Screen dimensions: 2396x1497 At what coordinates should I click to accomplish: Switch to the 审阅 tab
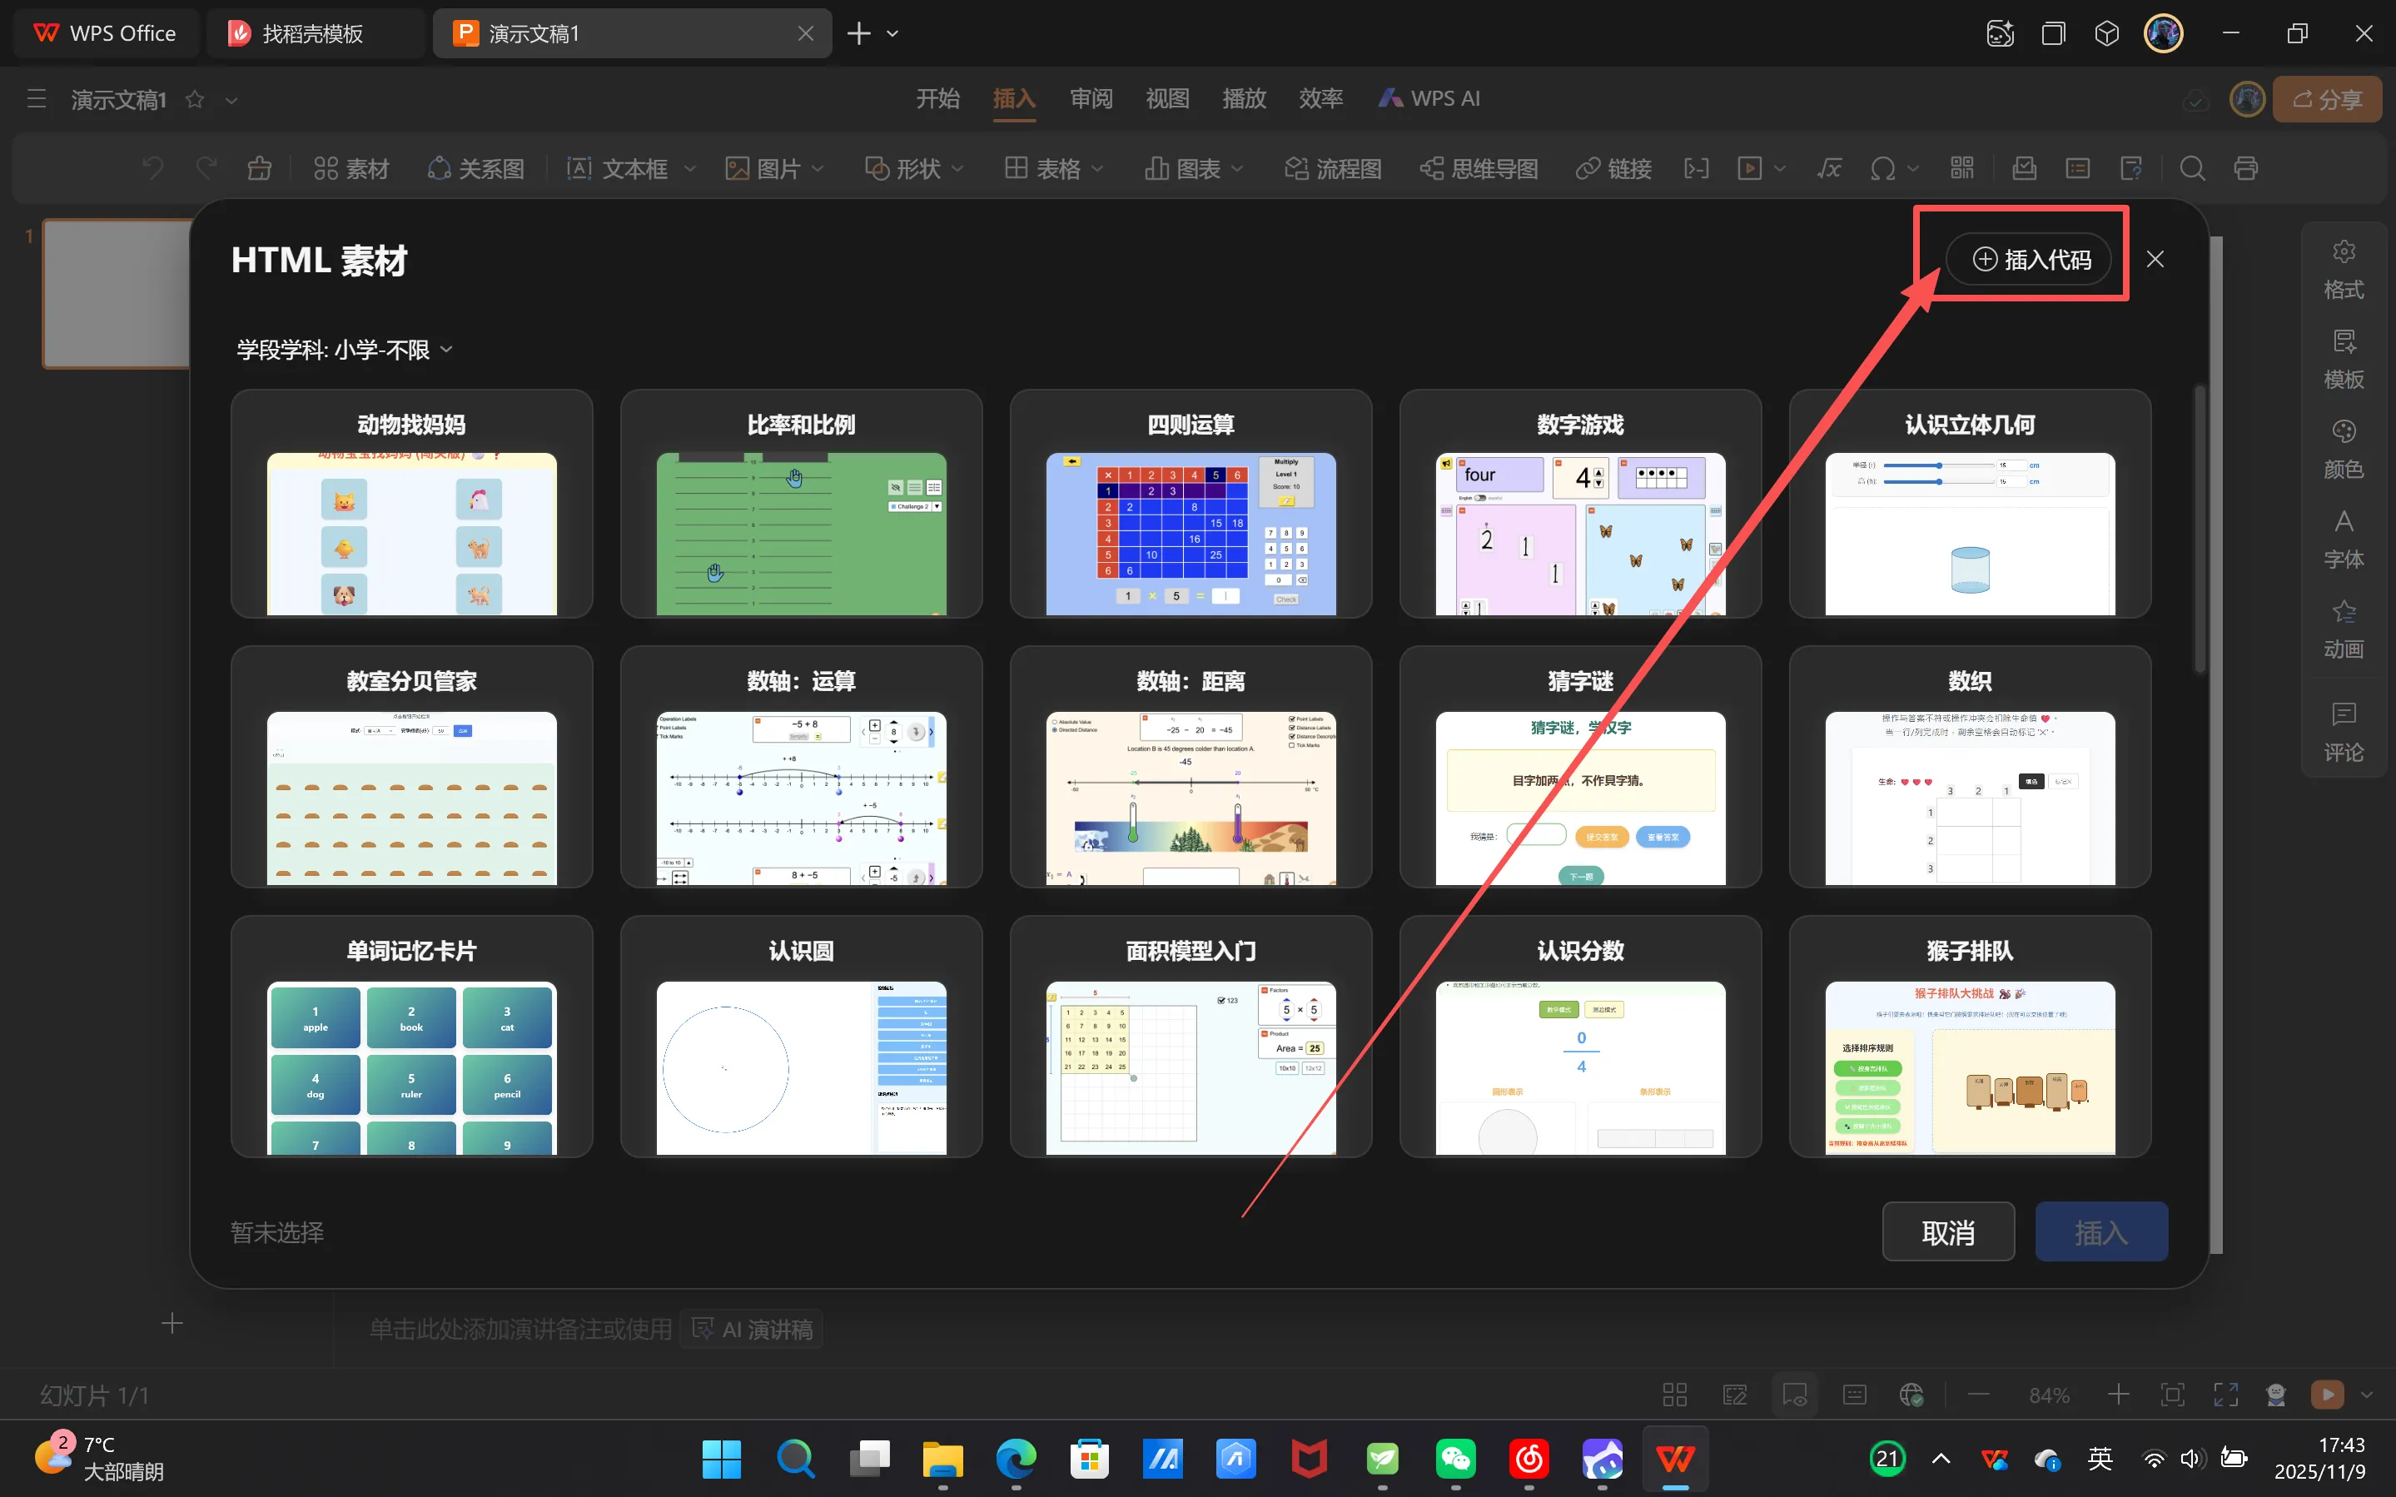click(x=1091, y=99)
